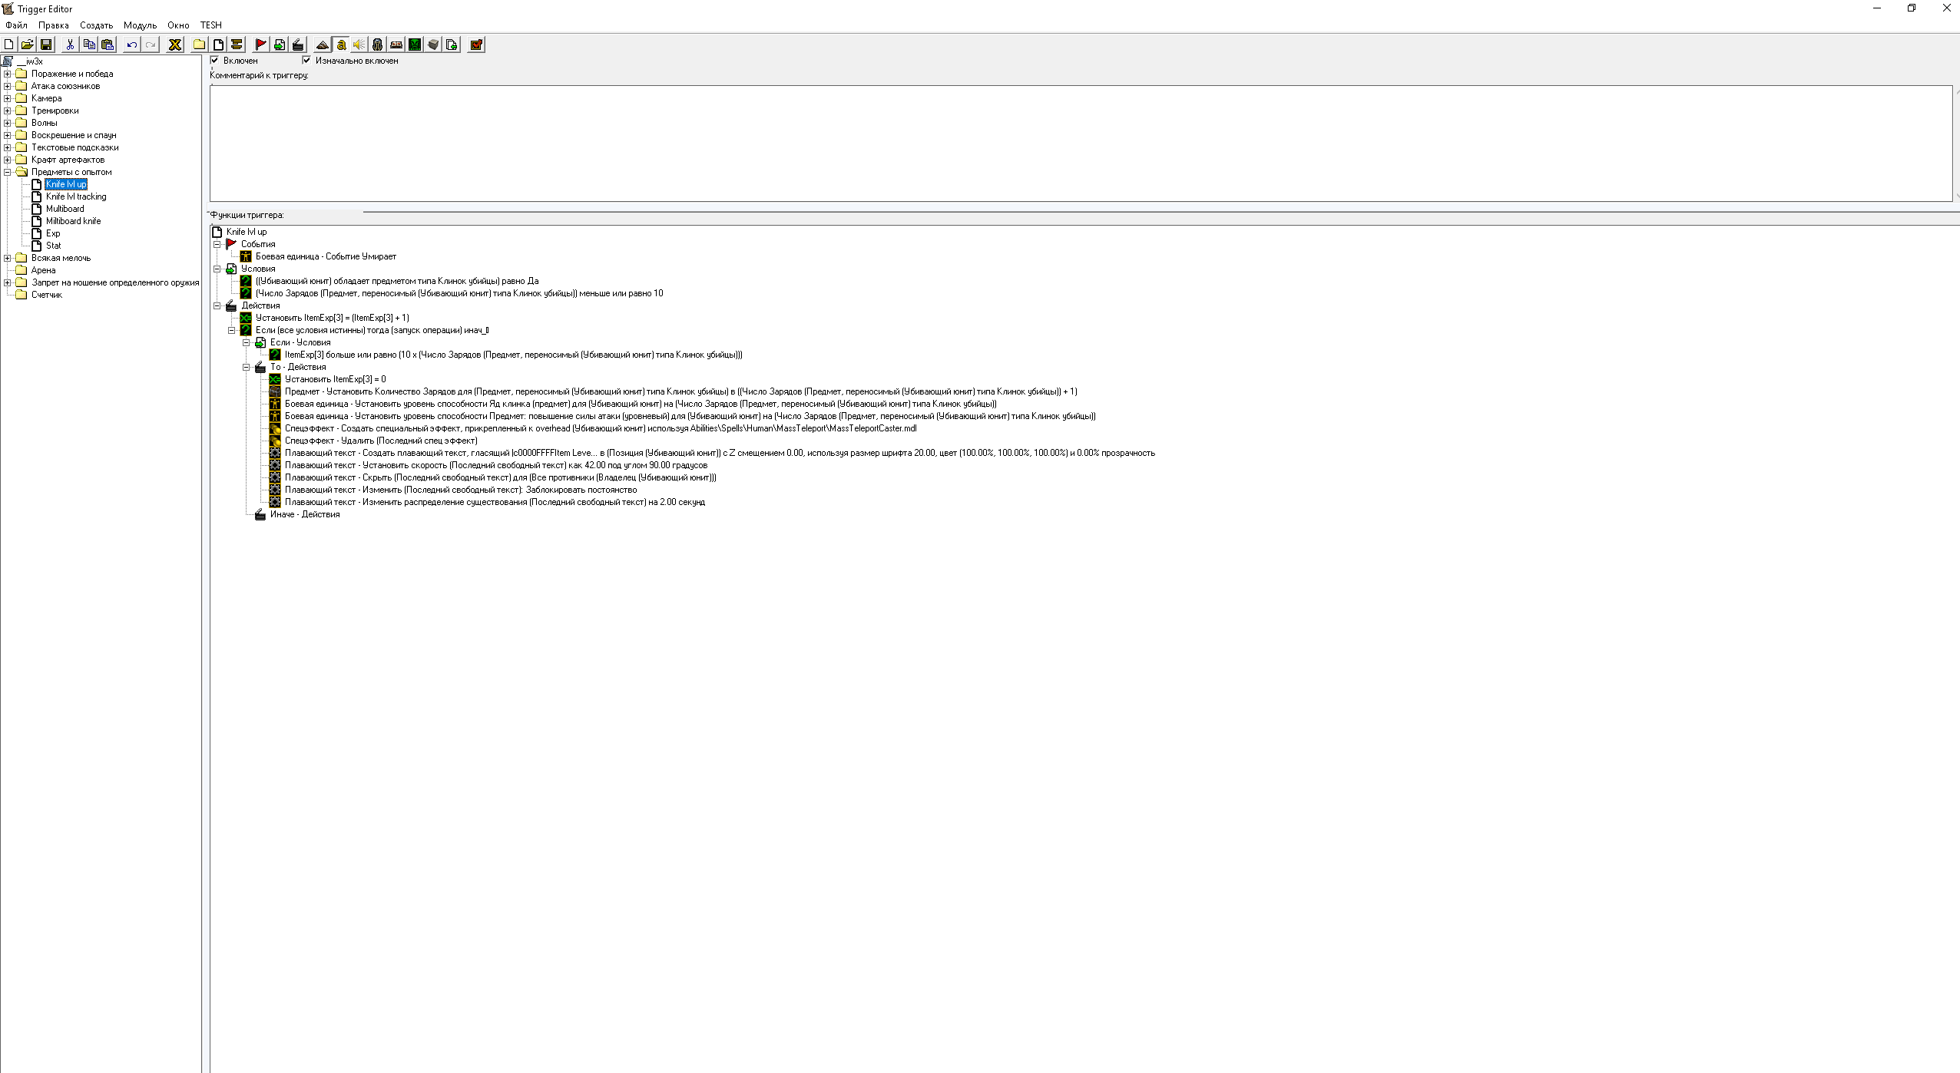Click the New Condition toolbar icon
The height and width of the screenshot is (1073, 1960).
tap(280, 45)
